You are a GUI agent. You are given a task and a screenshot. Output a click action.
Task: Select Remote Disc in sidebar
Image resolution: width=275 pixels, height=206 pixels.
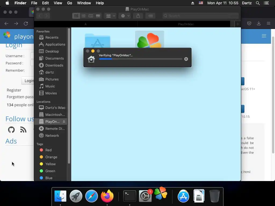(50, 128)
